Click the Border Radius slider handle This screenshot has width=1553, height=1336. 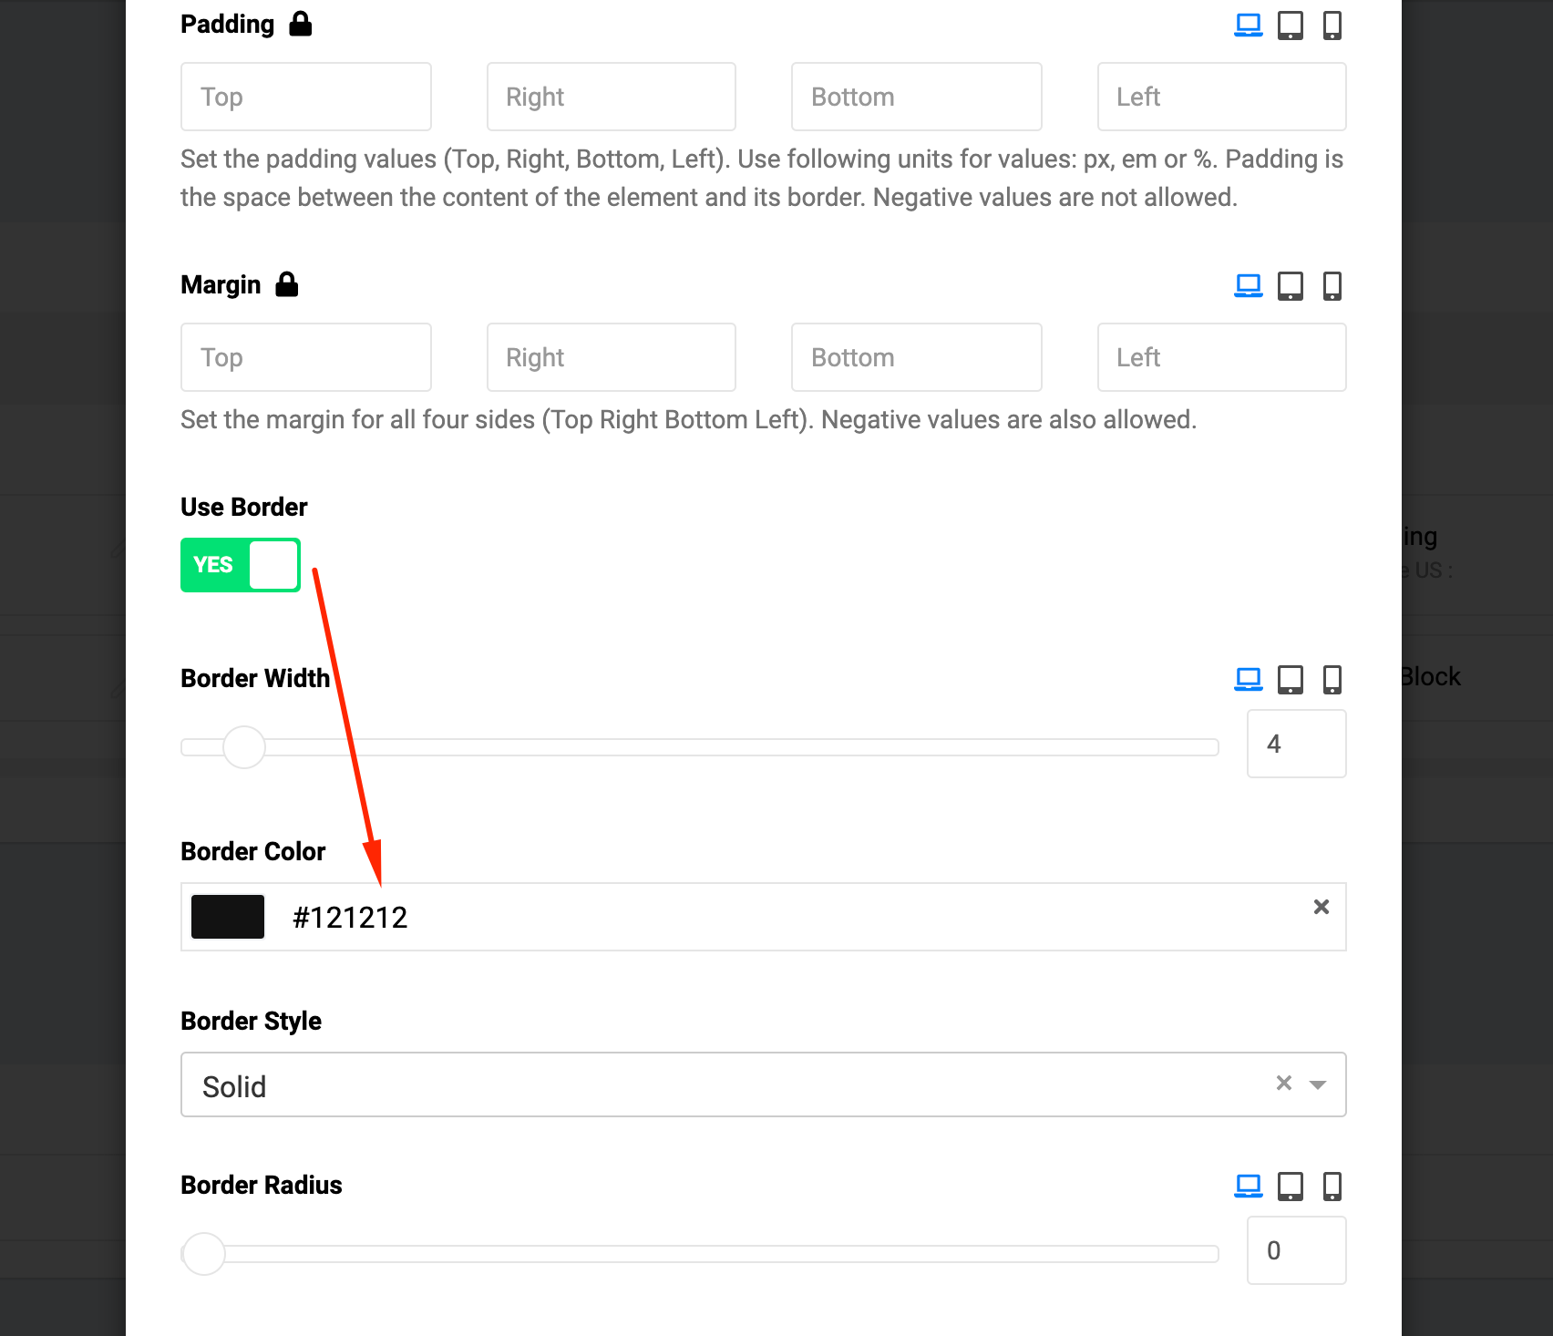pyautogui.click(x=204, y=1254)
